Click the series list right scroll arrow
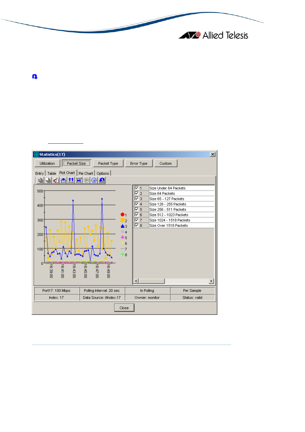Screen dimensions: 305x432 point(211,281)
